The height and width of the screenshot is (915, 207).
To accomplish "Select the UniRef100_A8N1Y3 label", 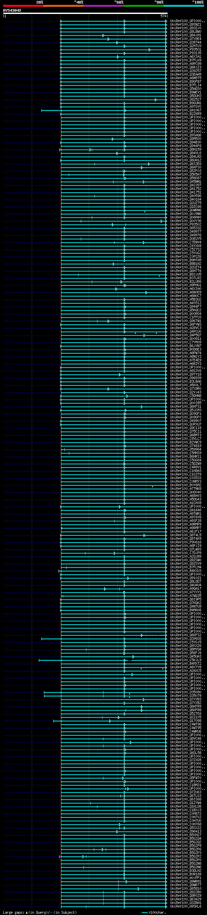I will point(185,356).
